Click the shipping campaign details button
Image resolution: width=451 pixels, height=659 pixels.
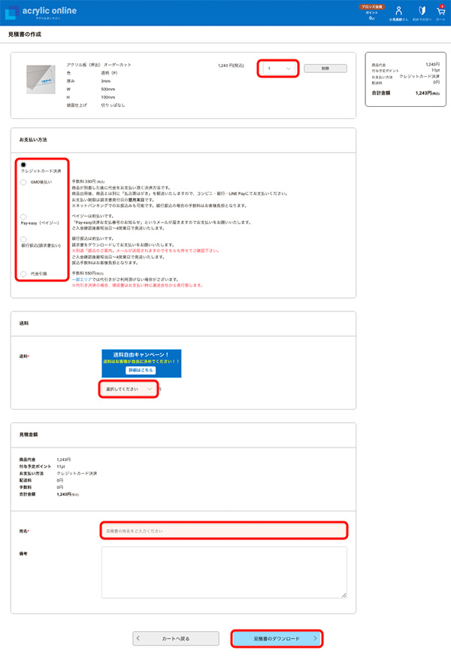pyautogui.click(x=141, y=370)
